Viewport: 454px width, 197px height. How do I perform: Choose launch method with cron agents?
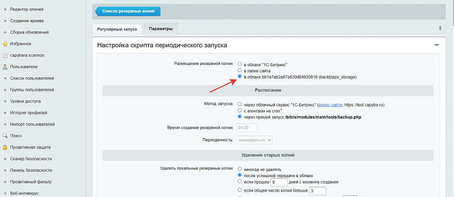[x=240, y=111]
